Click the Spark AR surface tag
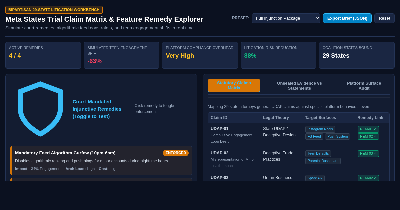 [x=315, y=178]
